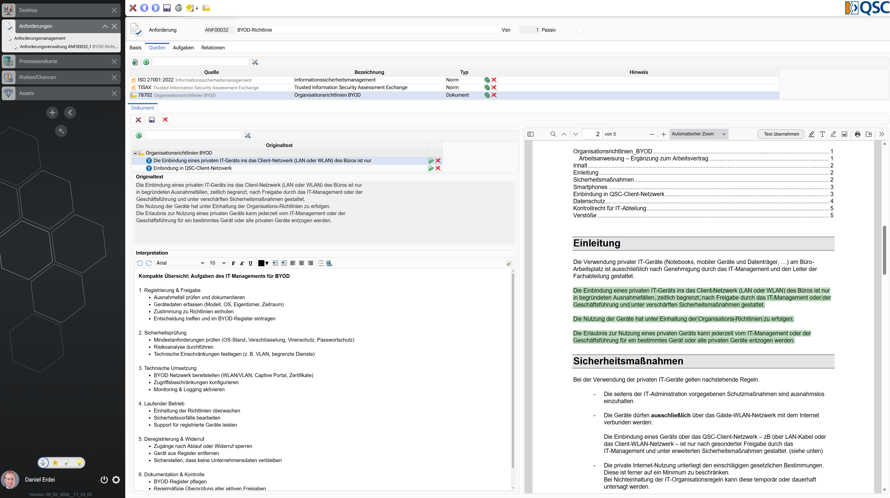Insert hyperlink with globe link icon
The height and width of the screenshot is (498, 890).
pos(329,263)
